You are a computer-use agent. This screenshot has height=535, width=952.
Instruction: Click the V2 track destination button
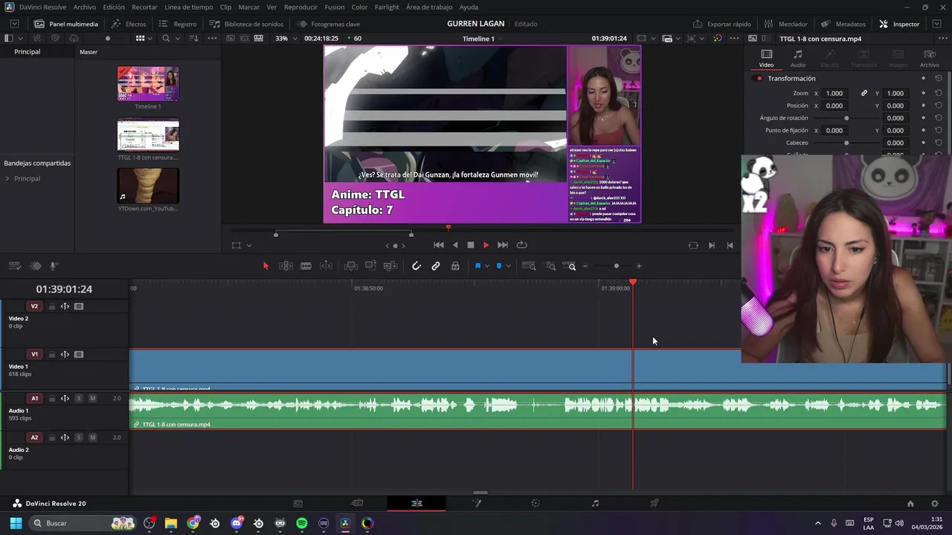tap(34, 306)
